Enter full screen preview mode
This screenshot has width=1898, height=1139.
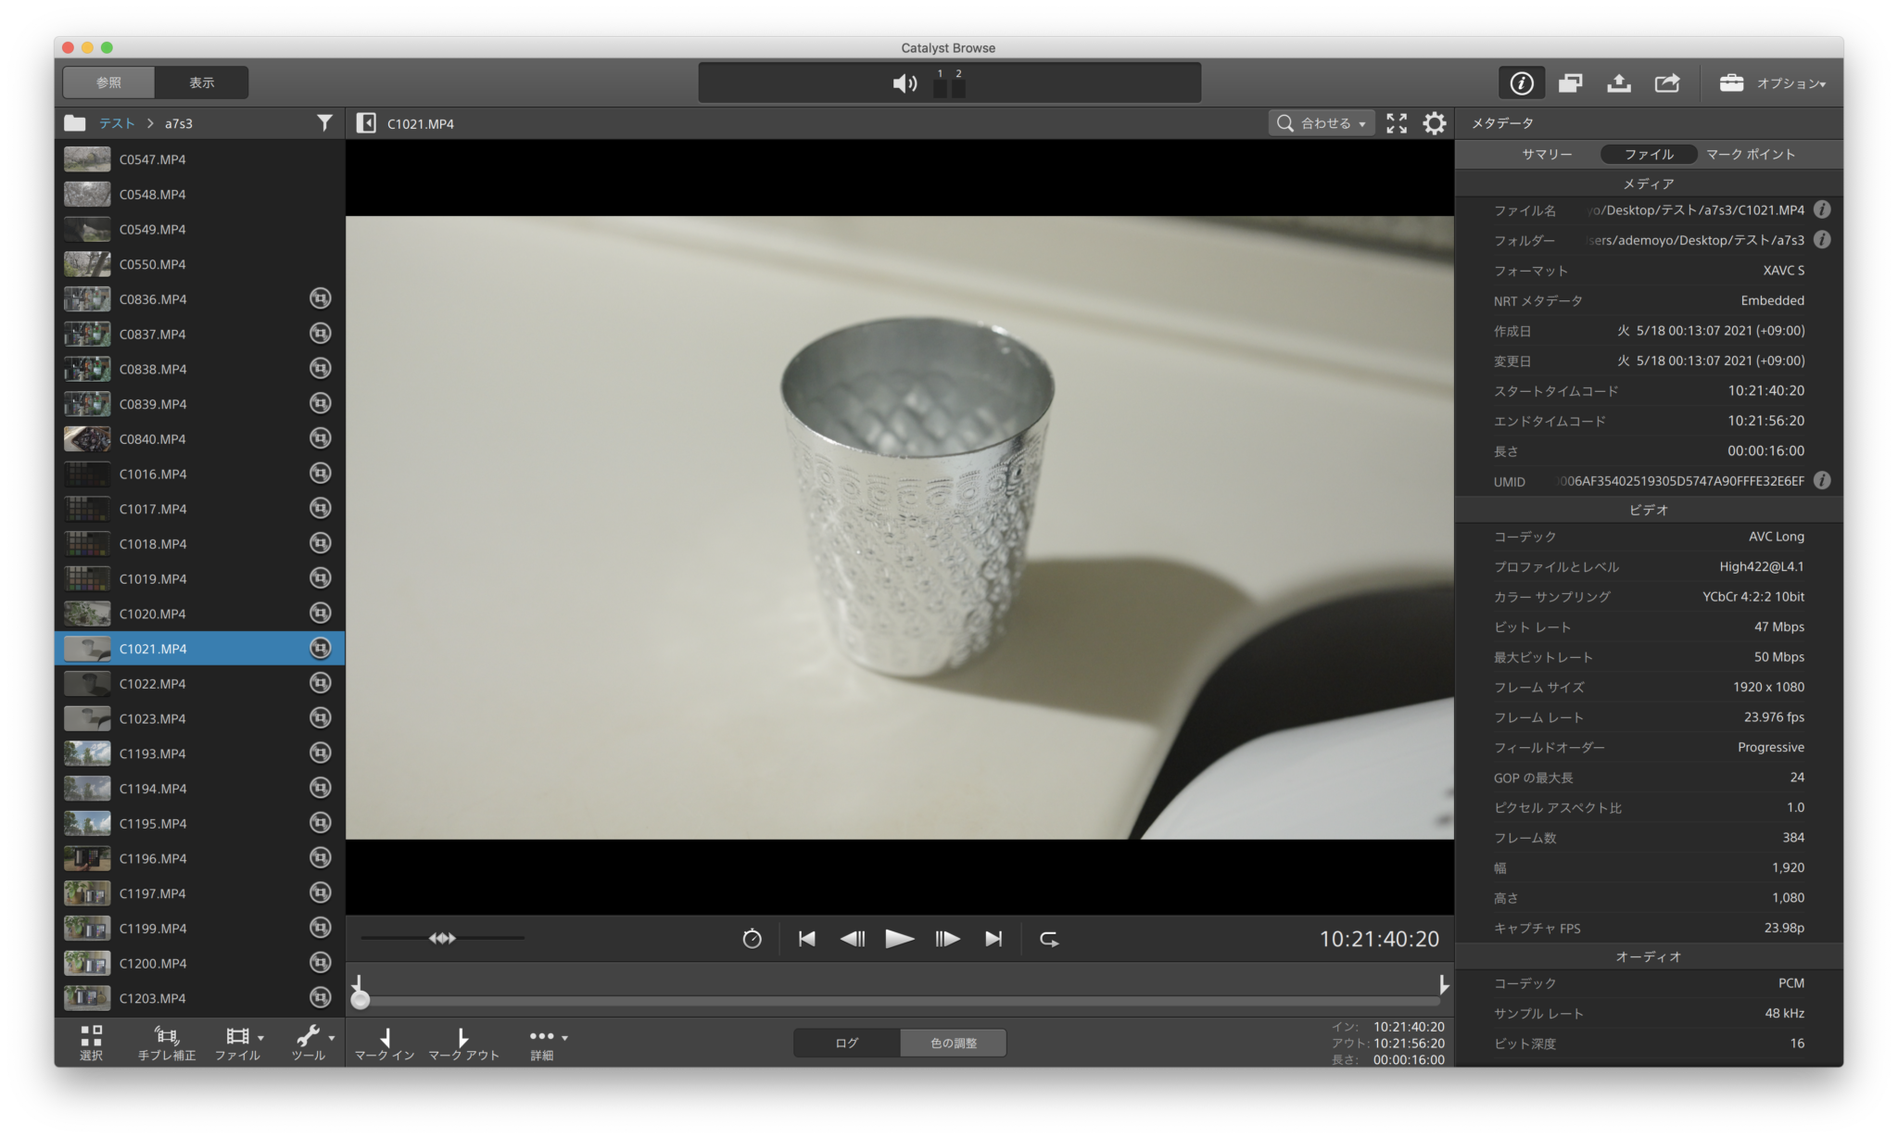[1397, 123]
